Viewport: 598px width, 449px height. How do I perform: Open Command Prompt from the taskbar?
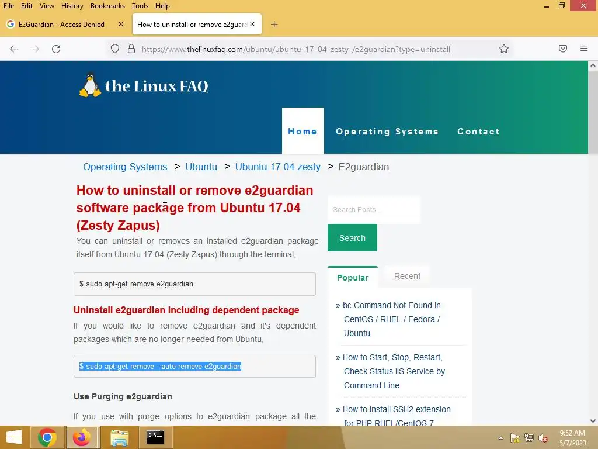155,437
